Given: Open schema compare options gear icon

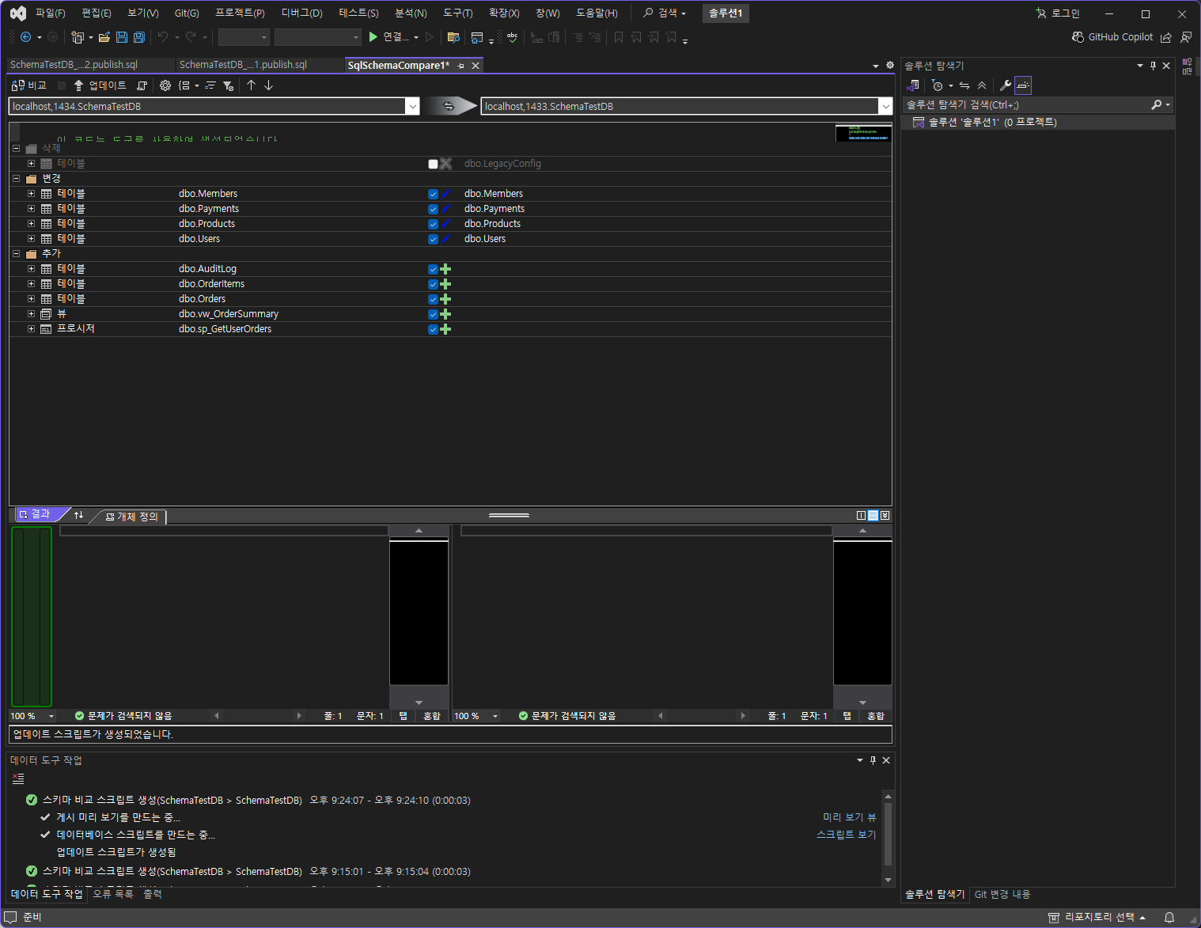Looking at the screenshot, I should [165, 85].
